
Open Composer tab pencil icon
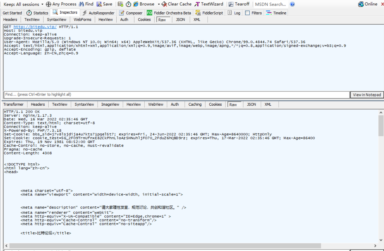pos(122,13)
